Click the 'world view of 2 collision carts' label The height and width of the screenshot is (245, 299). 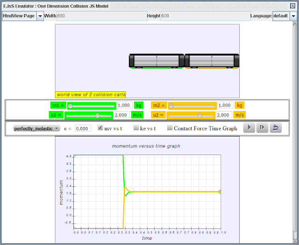tap(91, 95)
